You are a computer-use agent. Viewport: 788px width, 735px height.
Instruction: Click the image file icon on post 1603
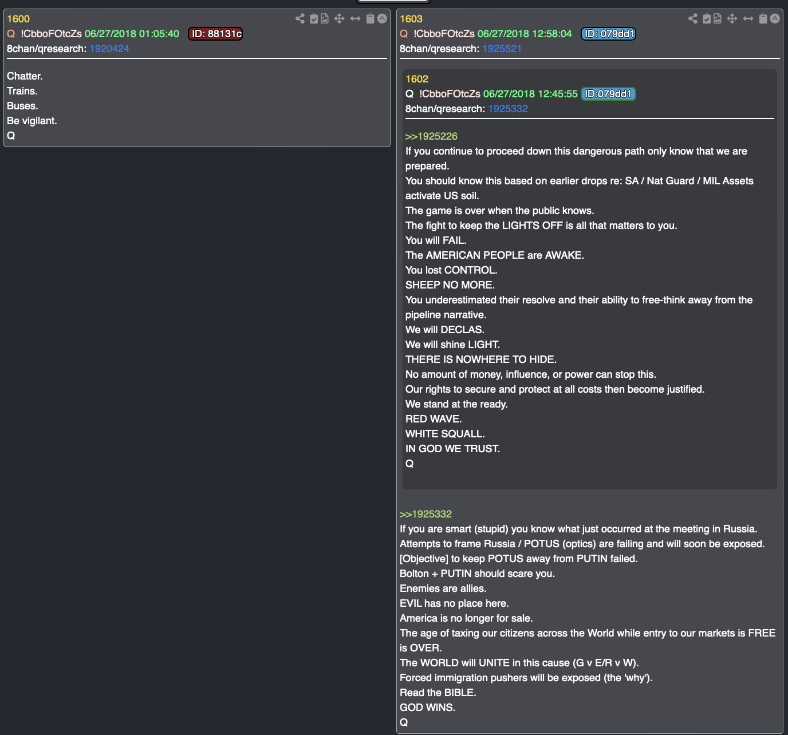[x=718, y=19]
